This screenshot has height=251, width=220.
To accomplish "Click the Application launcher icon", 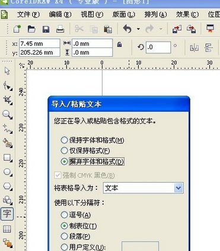I will click(210, 28).
